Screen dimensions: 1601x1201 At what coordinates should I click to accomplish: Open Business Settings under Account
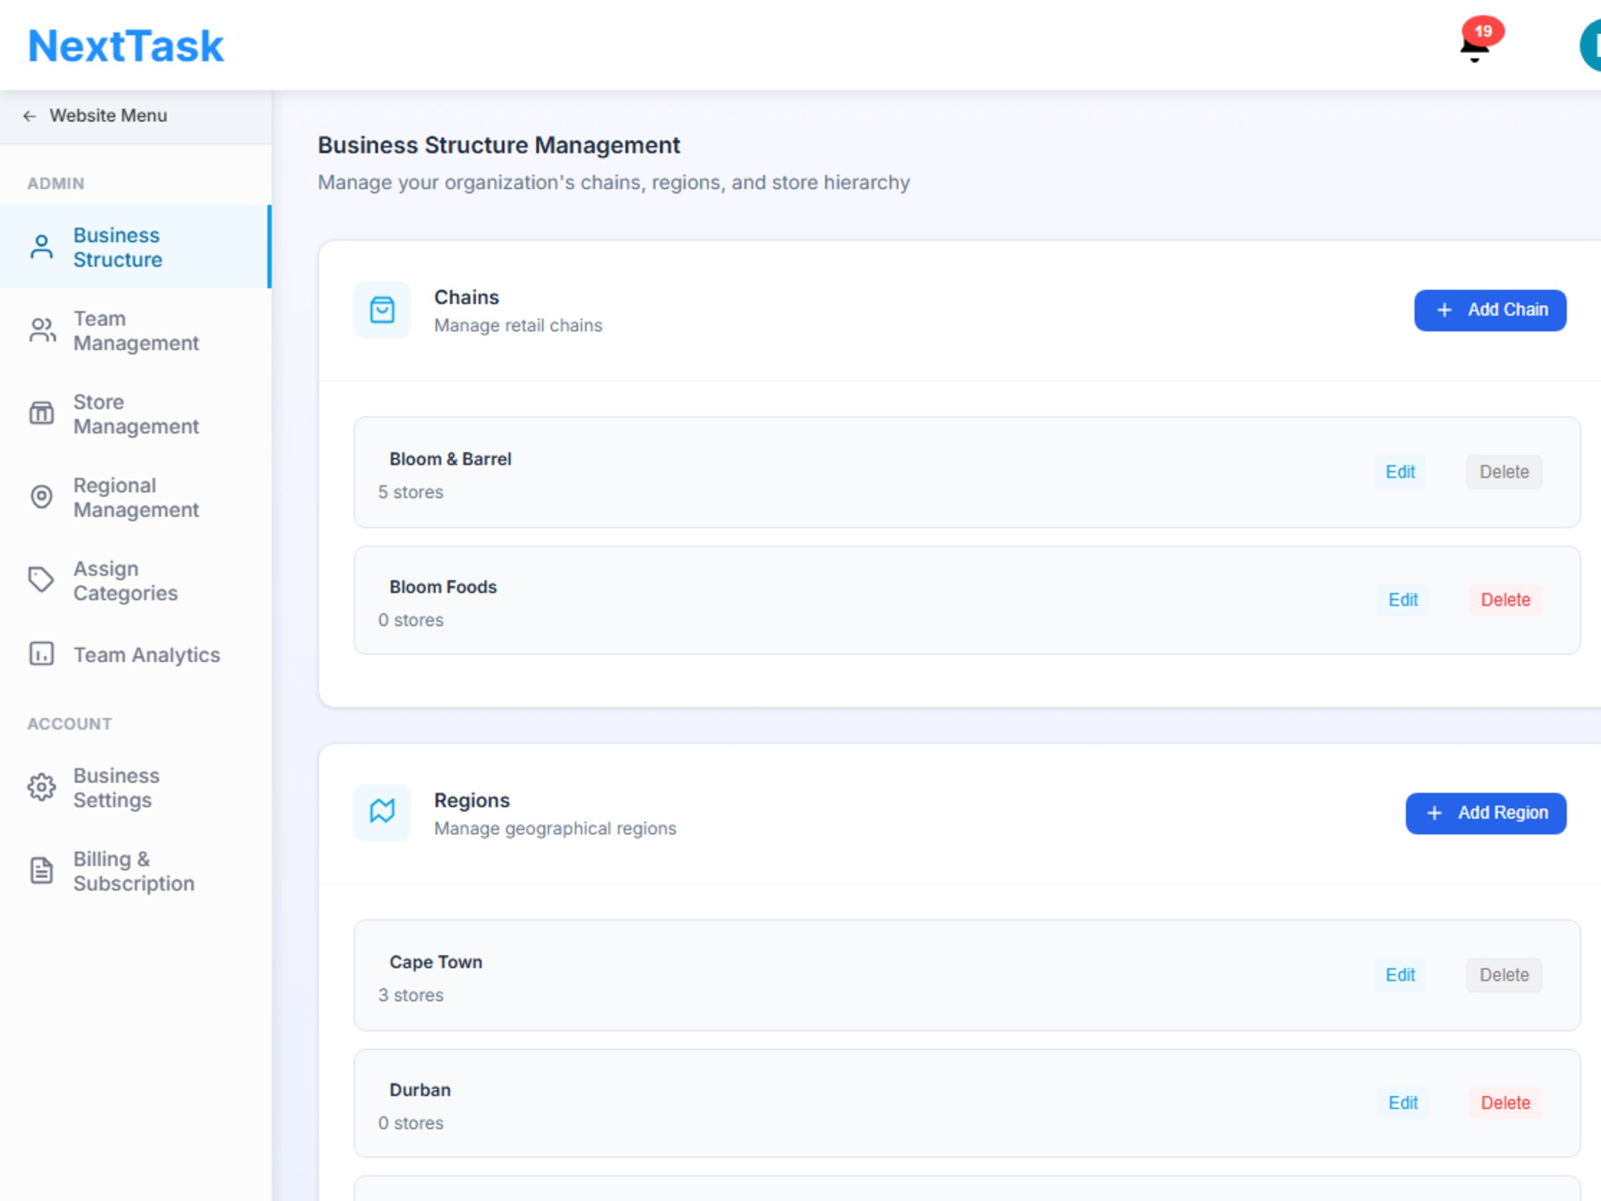click(x=135, y=787)
